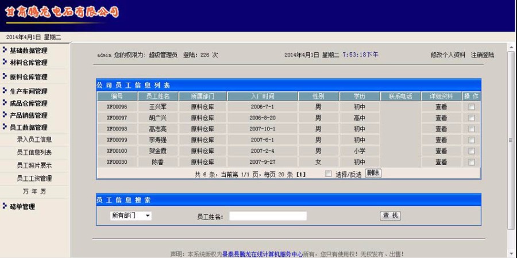This screenshot has width=517, height=258.
Task: View details 查看 for row XF00100
Action: 441,151
